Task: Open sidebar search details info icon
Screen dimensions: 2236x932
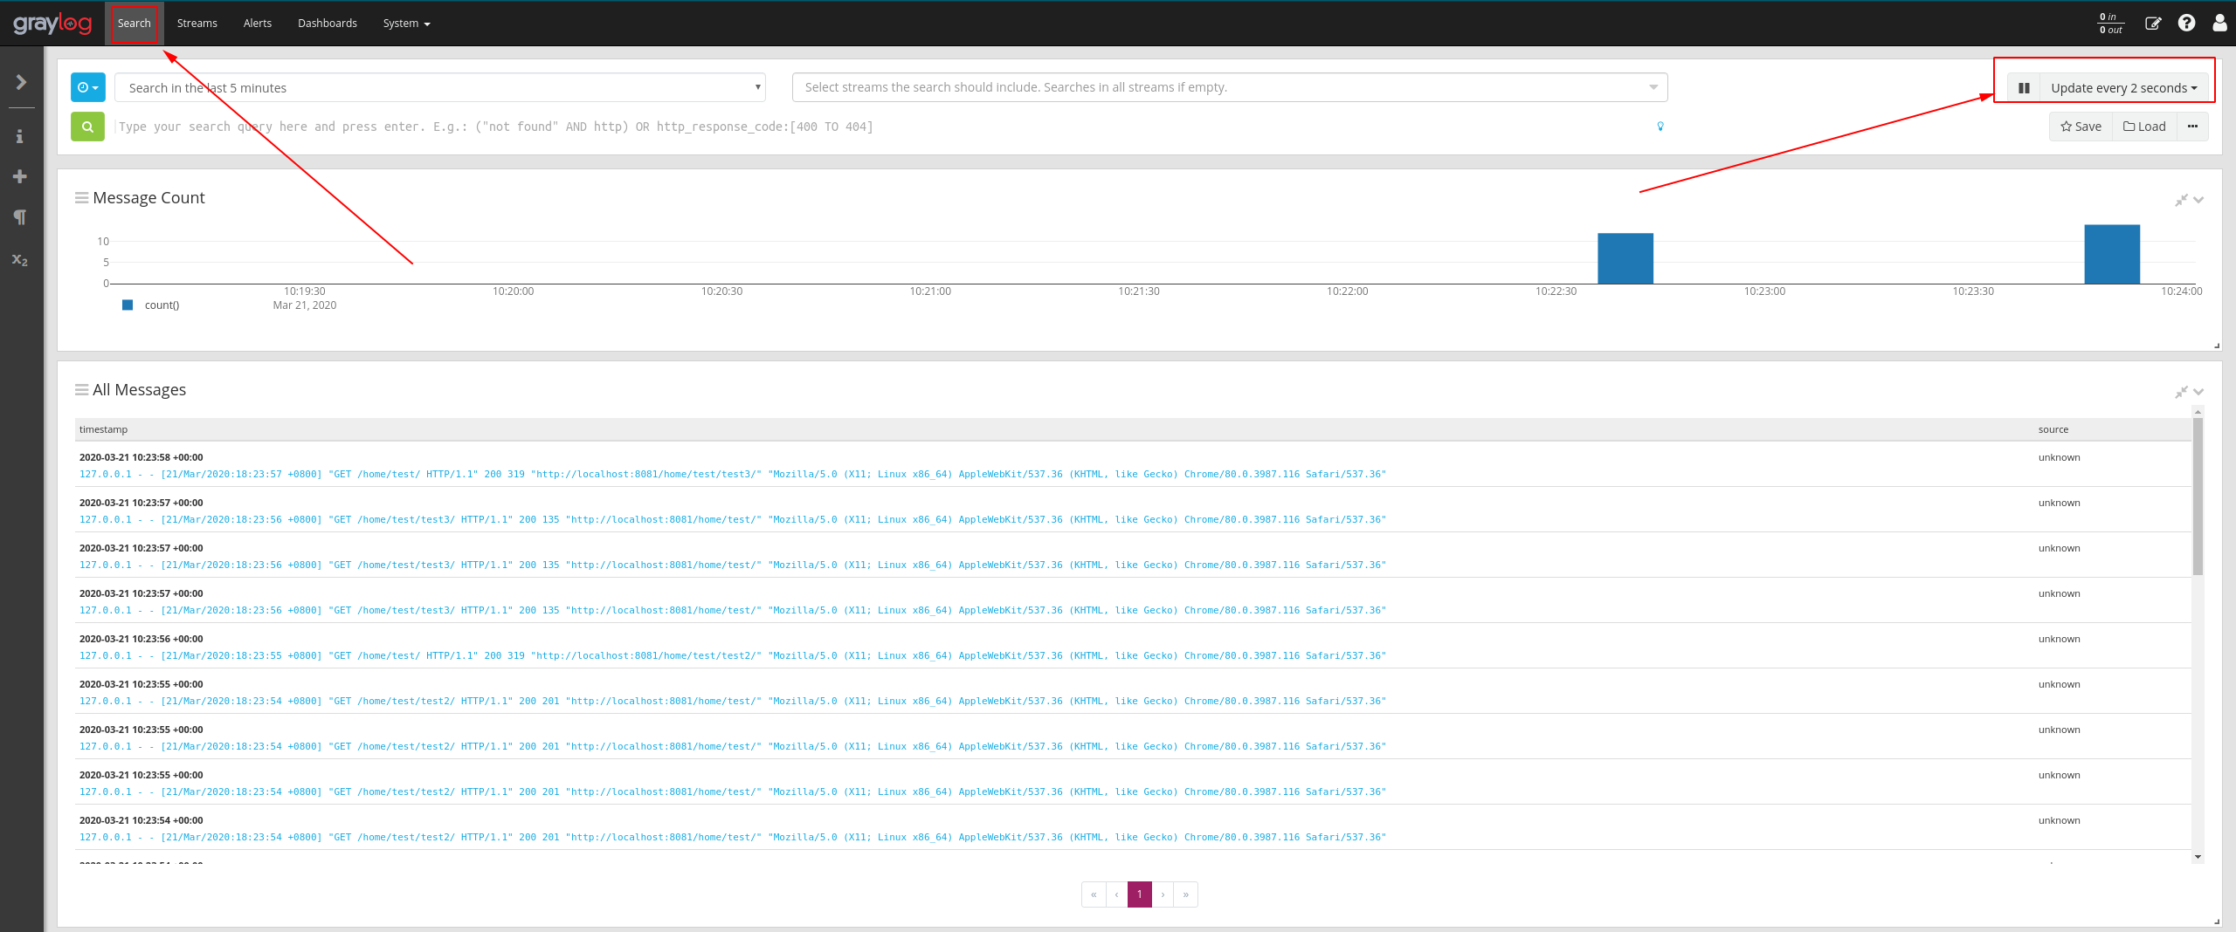Action: pyautogui.click(x=20, y=135)
